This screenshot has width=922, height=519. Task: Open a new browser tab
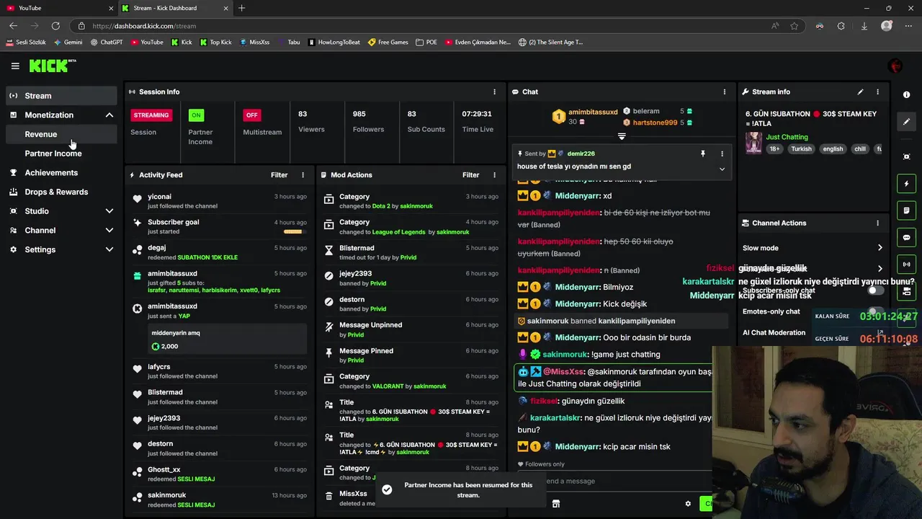pyautogui.click(x=241, y=8)
